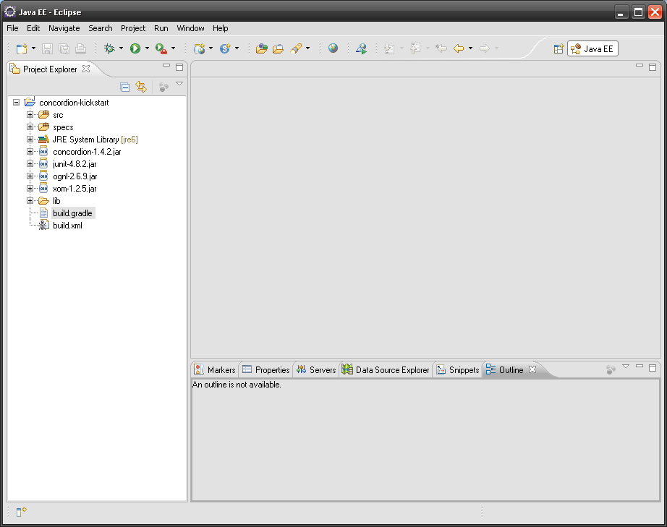The image size is (667, 527).
Task: Click the Debug bug icon in toolbar
Action: coord(109,48)
